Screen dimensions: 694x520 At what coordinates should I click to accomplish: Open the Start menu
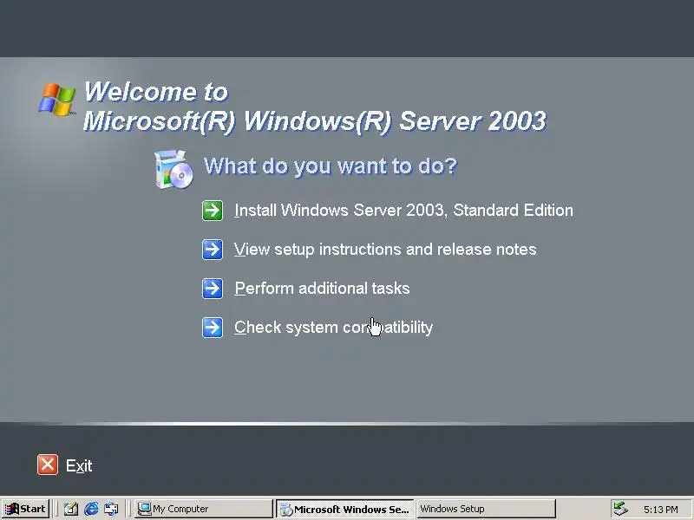click(25, 509)
